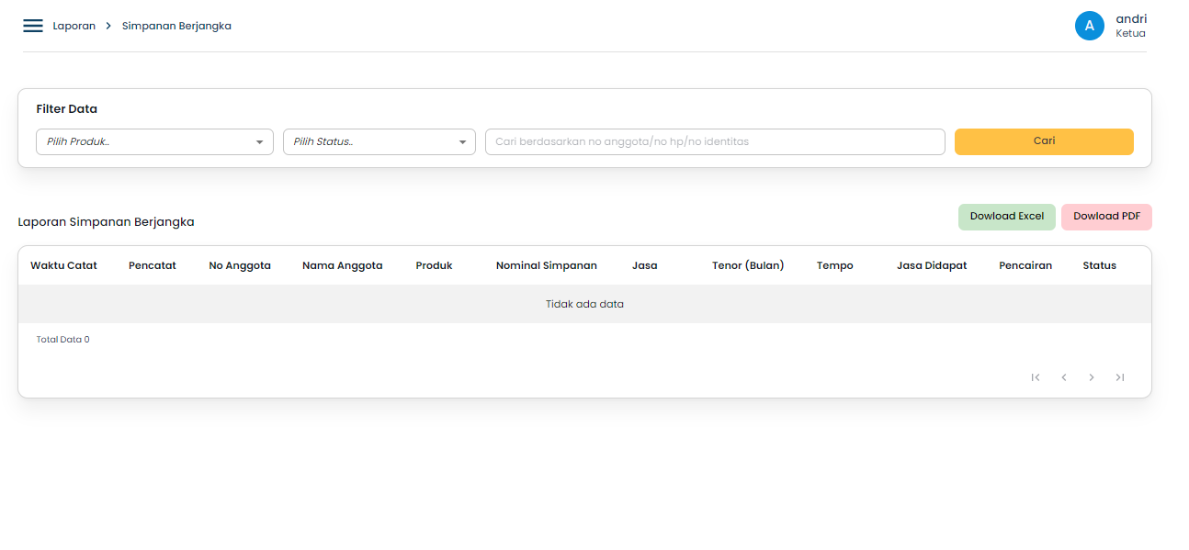
Task: Download the report as Excel
Action: point(1006,217)
